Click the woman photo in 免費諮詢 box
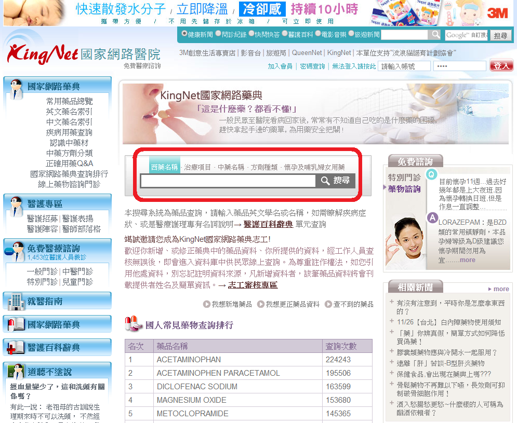 [x=406, y=242]
